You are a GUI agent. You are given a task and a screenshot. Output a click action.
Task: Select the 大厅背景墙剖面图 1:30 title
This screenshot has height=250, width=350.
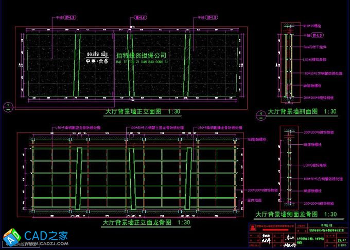[302, 111]
